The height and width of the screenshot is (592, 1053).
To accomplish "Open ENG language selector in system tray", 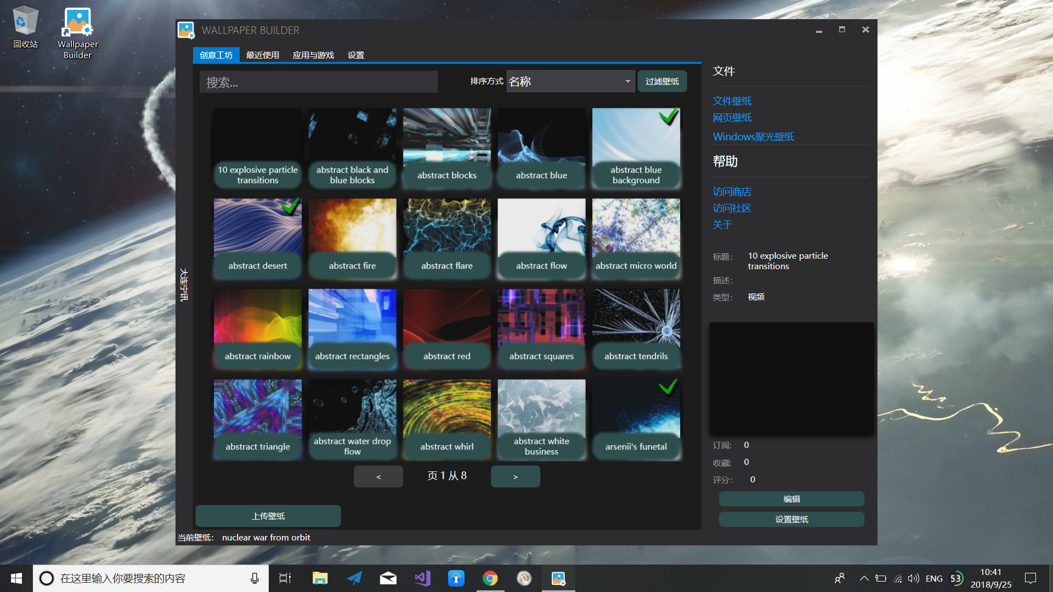I will (x=933, y=578).
